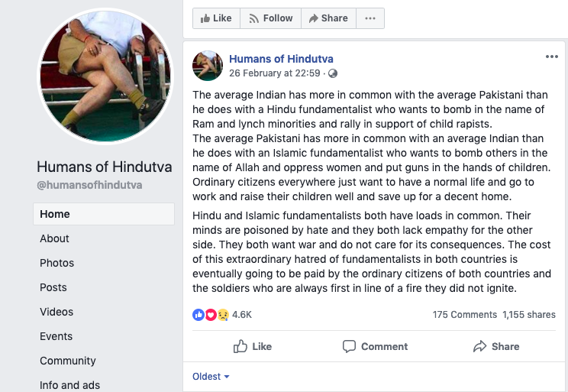This screenshot has width=568, height=392.
Task: View the 175 Comments link
Action: pos(464,314)
